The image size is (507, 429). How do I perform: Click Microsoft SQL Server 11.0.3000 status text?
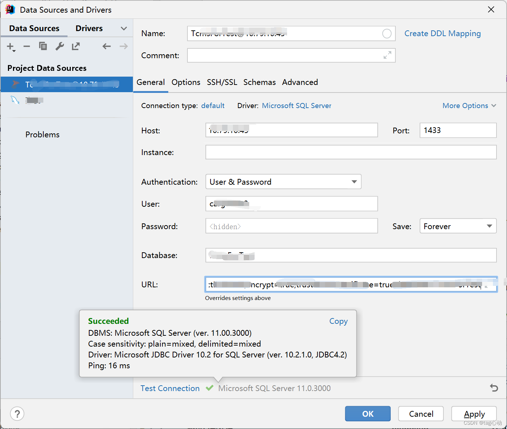(x=274, y=388)
